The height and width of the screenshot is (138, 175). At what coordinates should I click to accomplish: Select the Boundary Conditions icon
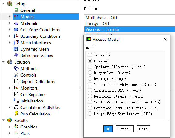(16, 36)
